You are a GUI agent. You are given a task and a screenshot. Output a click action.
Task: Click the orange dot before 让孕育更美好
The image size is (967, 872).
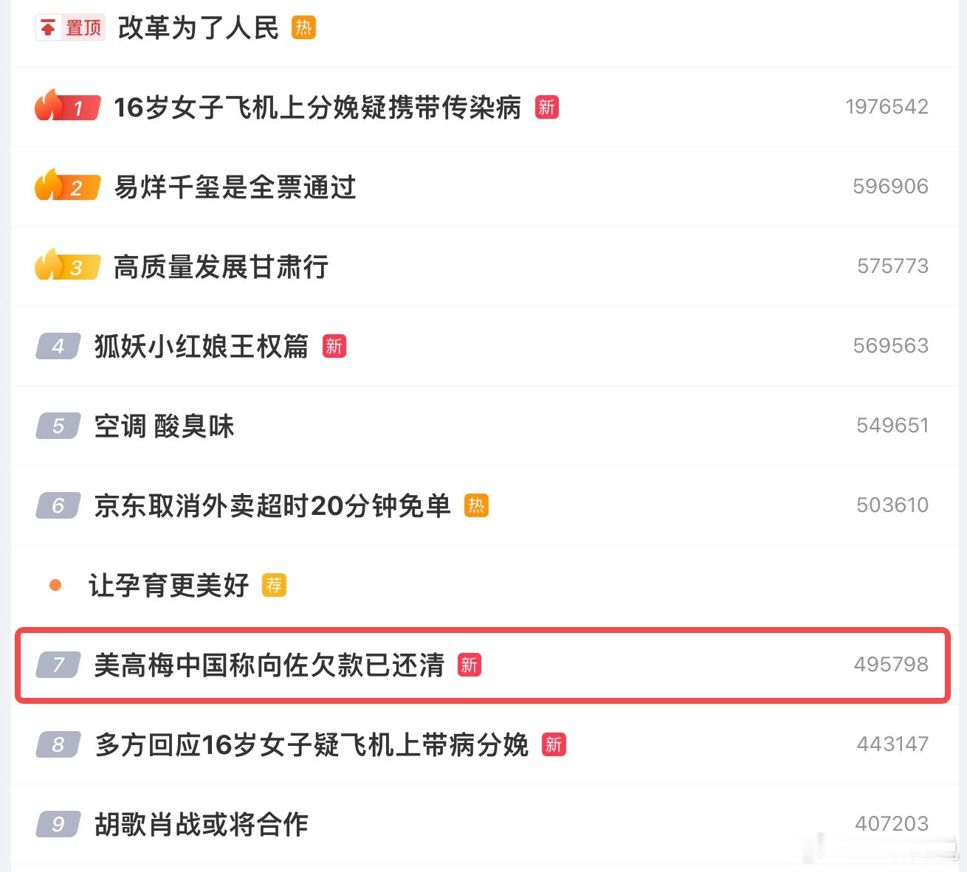(55, 585)
